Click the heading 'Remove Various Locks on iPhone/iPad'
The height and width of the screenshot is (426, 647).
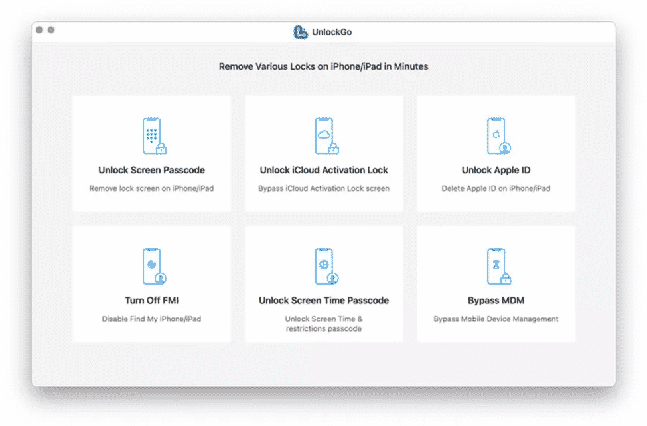click(323, 66)
